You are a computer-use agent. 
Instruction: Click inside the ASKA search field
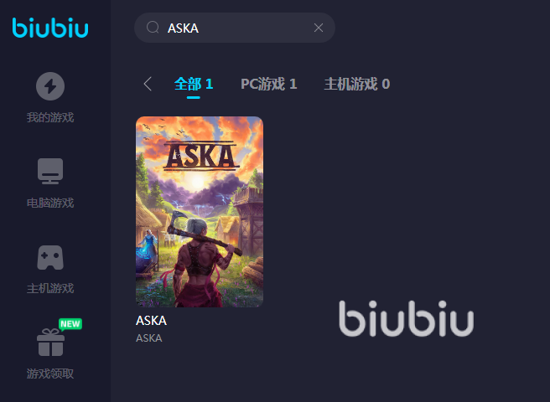pyautogui.click(x=235, y=28)
